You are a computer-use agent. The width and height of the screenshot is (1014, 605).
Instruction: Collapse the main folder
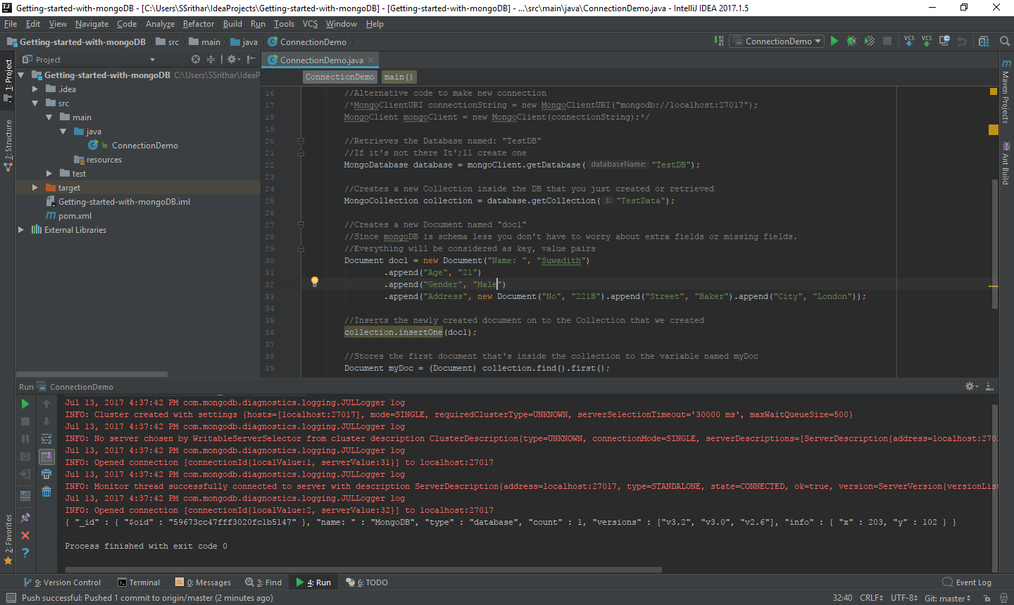[x=49, y=117]
